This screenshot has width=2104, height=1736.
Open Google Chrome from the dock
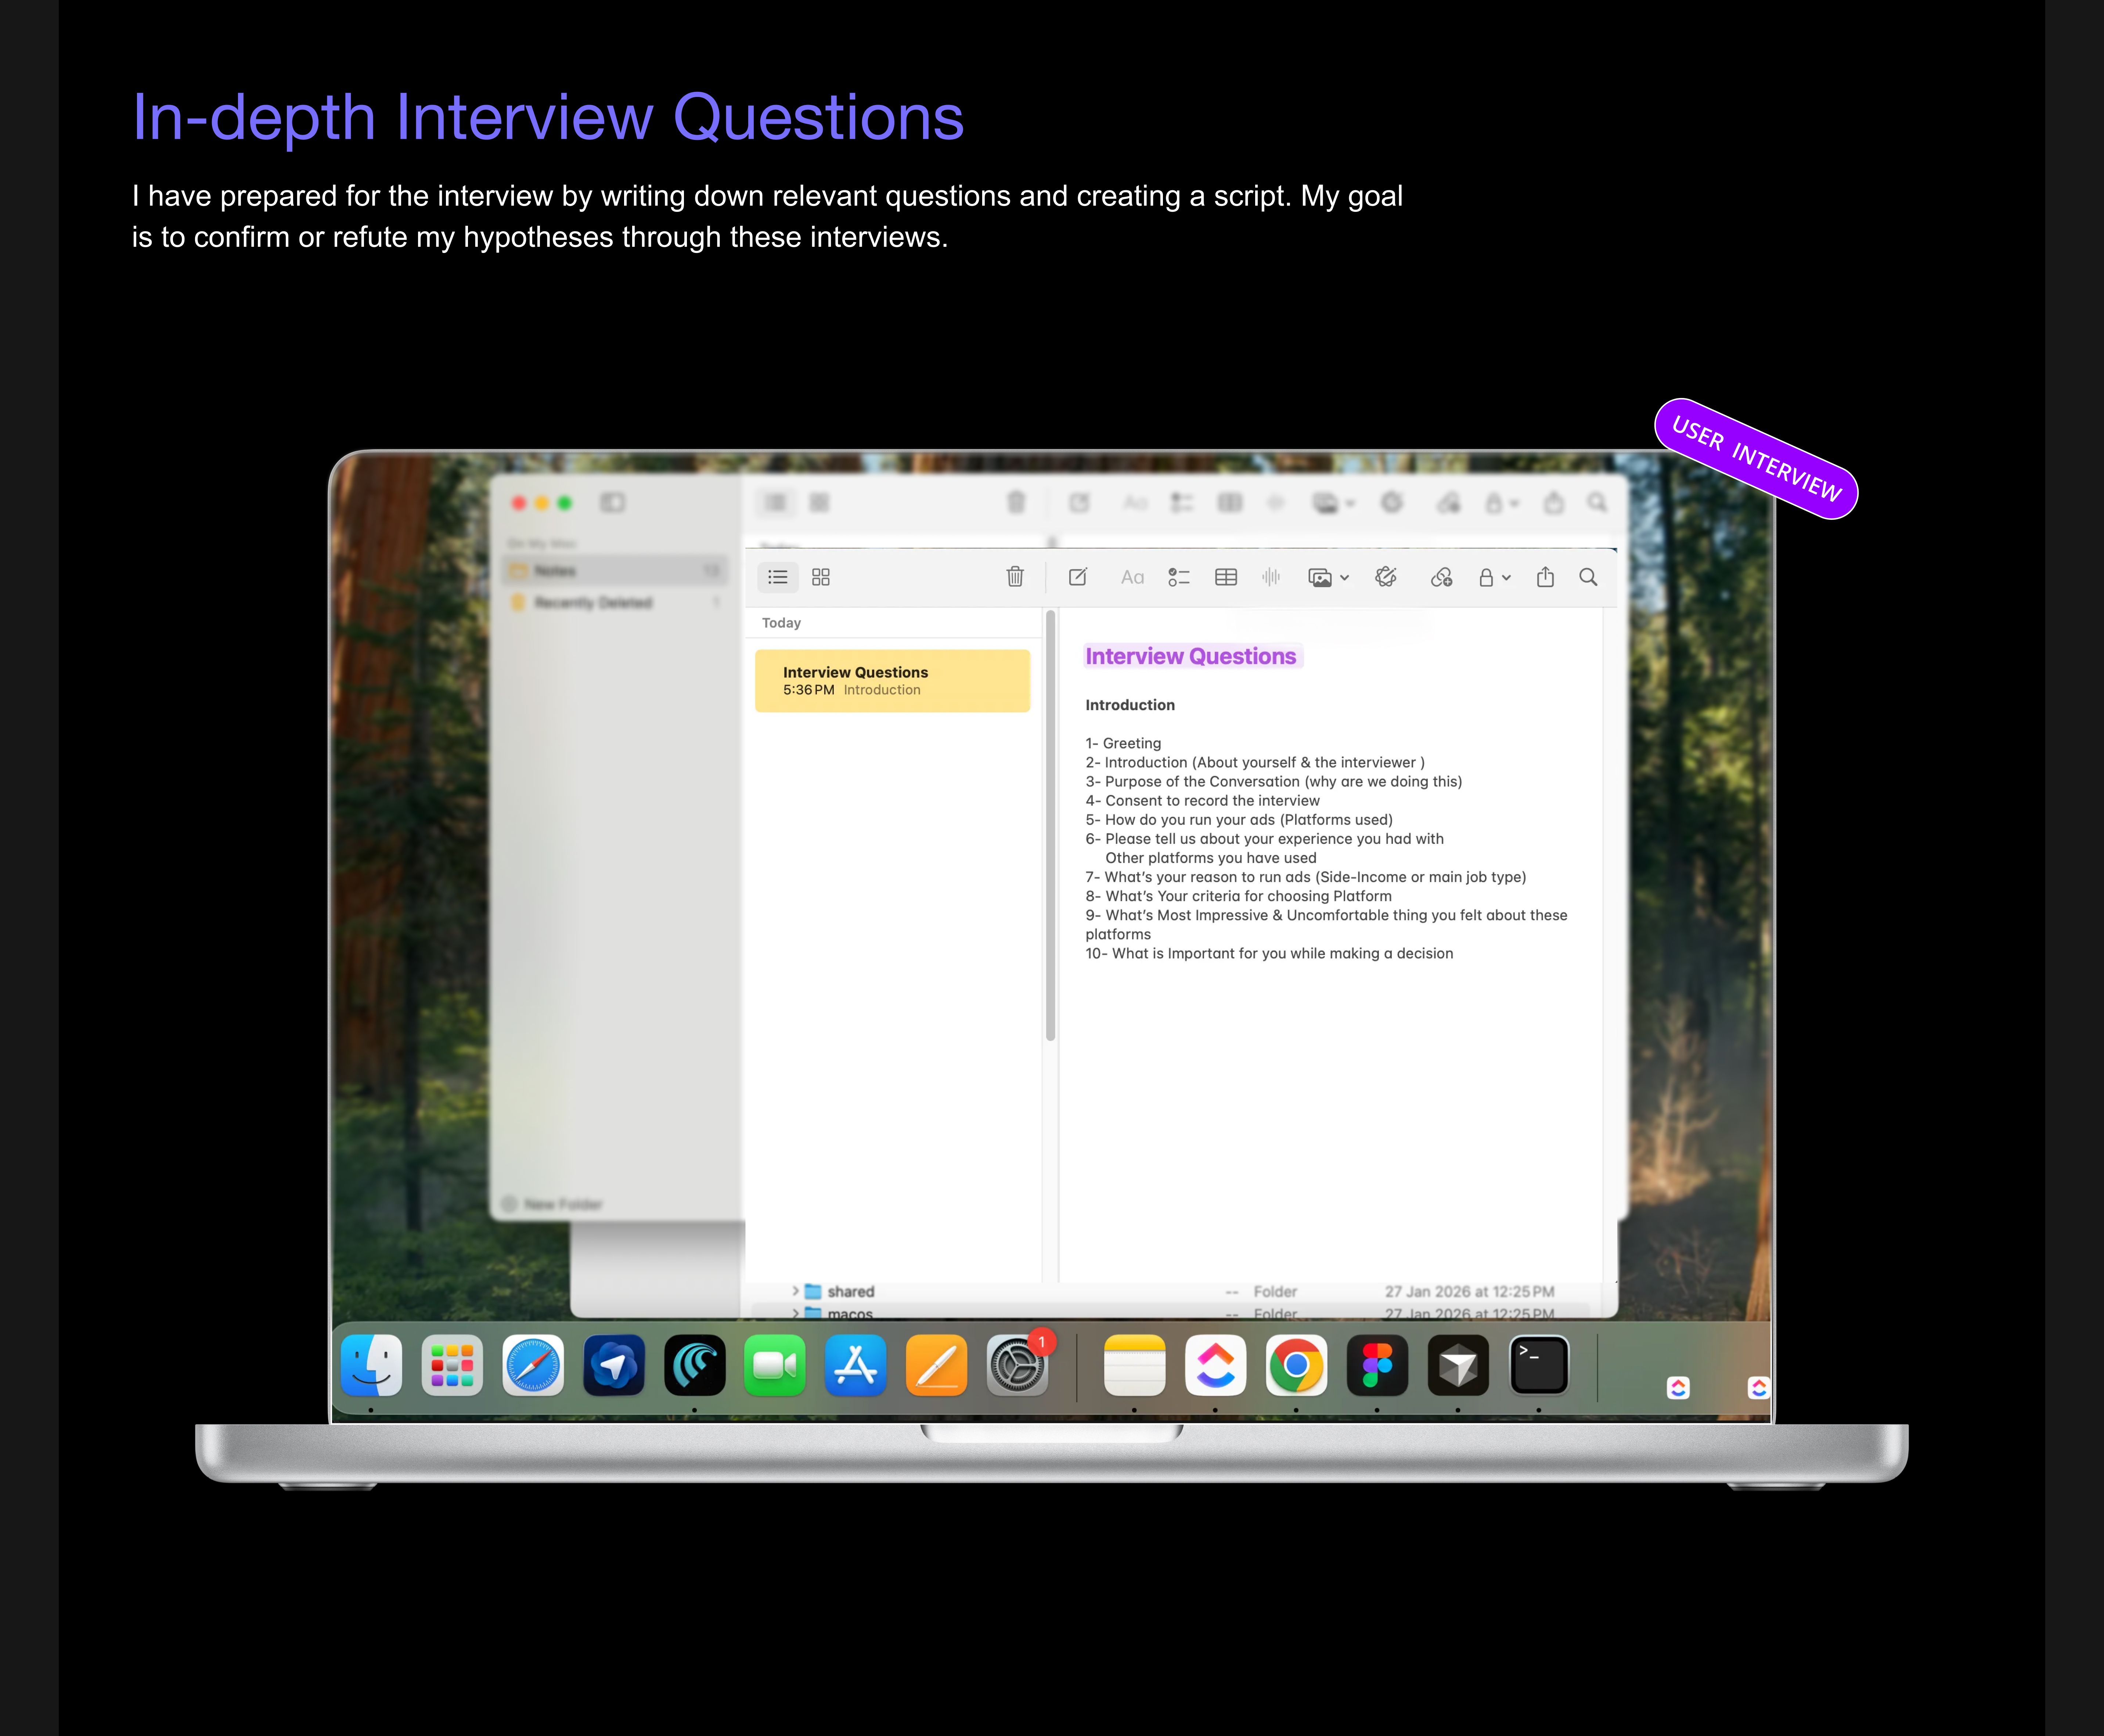[1296, 1365]
